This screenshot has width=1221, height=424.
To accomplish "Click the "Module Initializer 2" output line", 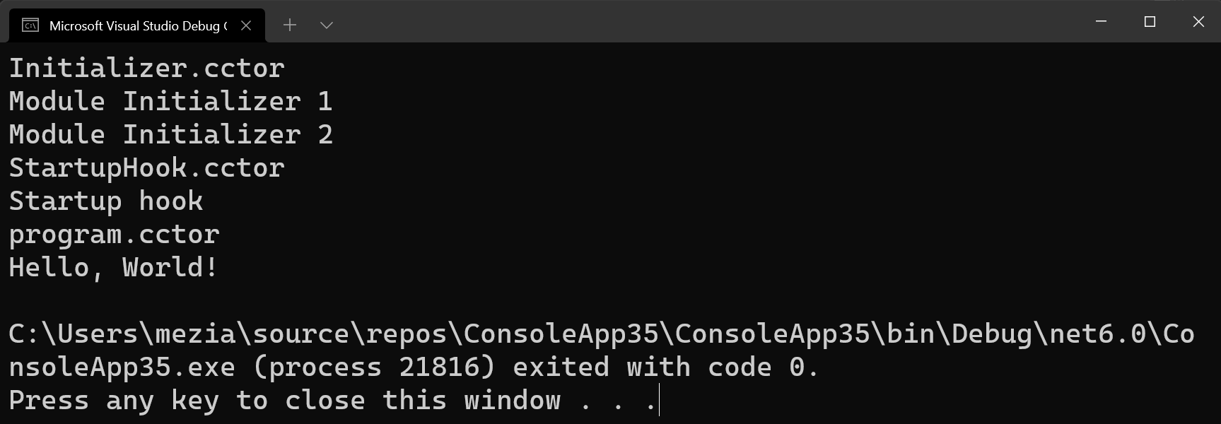I will [170, 135].
